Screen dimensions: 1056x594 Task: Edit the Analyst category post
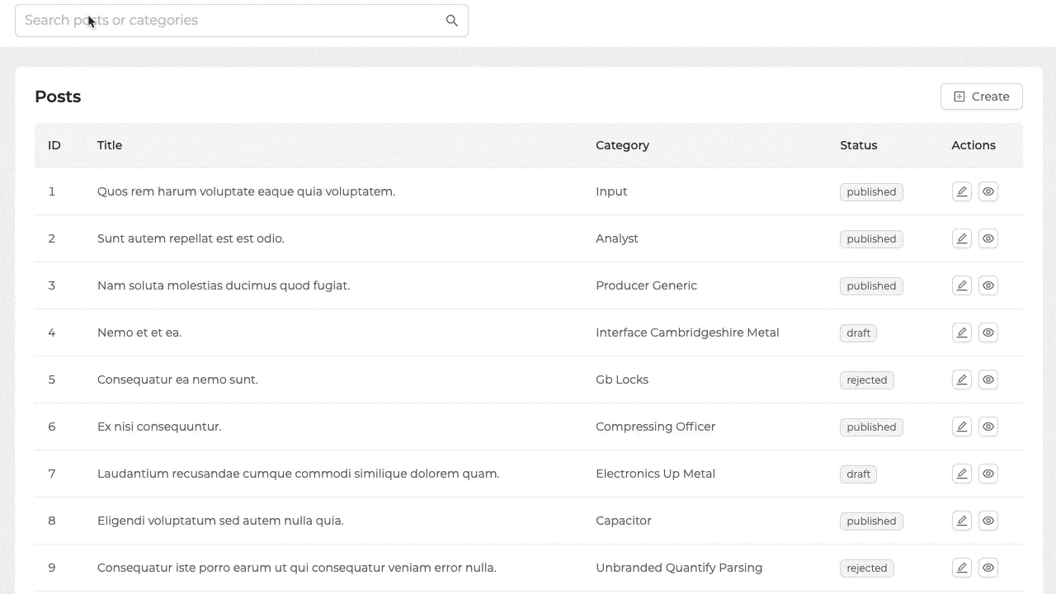click(x=961, y=238)
